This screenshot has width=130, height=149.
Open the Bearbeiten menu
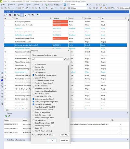pyautogui.click(x=11, y=5)
